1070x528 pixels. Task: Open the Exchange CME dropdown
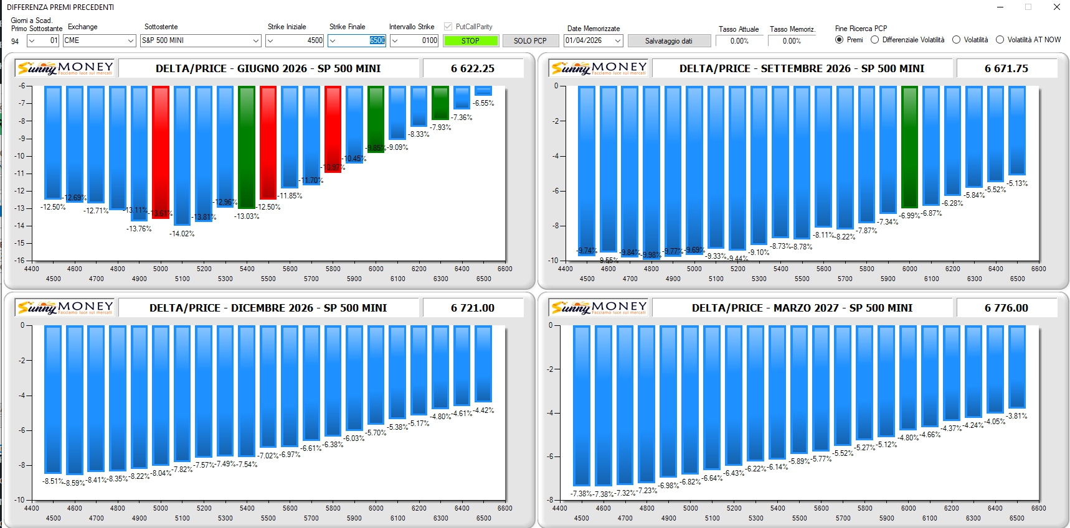[131, 40]
